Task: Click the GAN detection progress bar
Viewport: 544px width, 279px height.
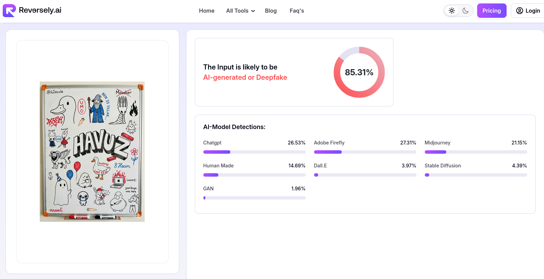Action: [254, 198]
